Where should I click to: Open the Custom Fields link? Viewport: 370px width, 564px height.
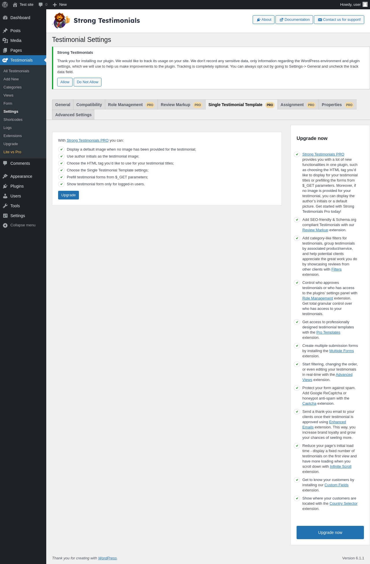coord(336,485)
